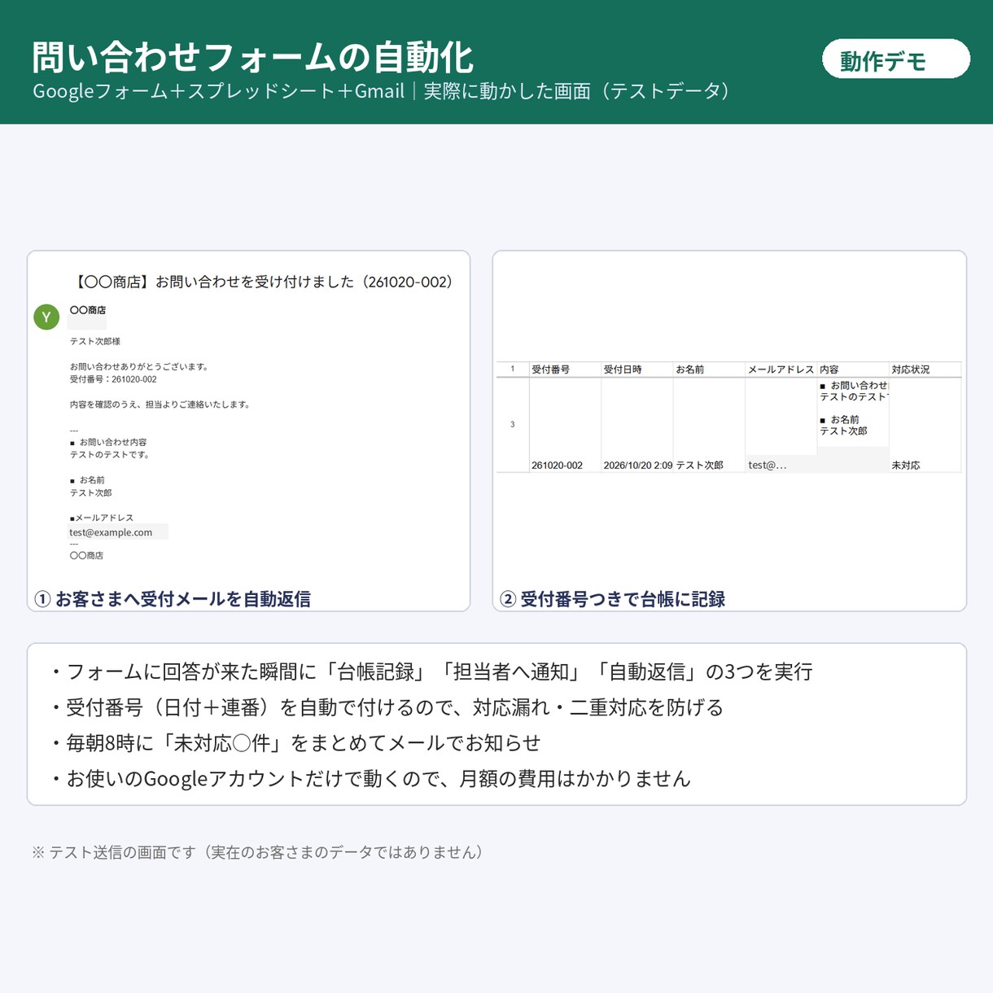Click the line お問い合わせありがとうございます。
The width and height of the screenshot is (993, 993).
(139, 366)
